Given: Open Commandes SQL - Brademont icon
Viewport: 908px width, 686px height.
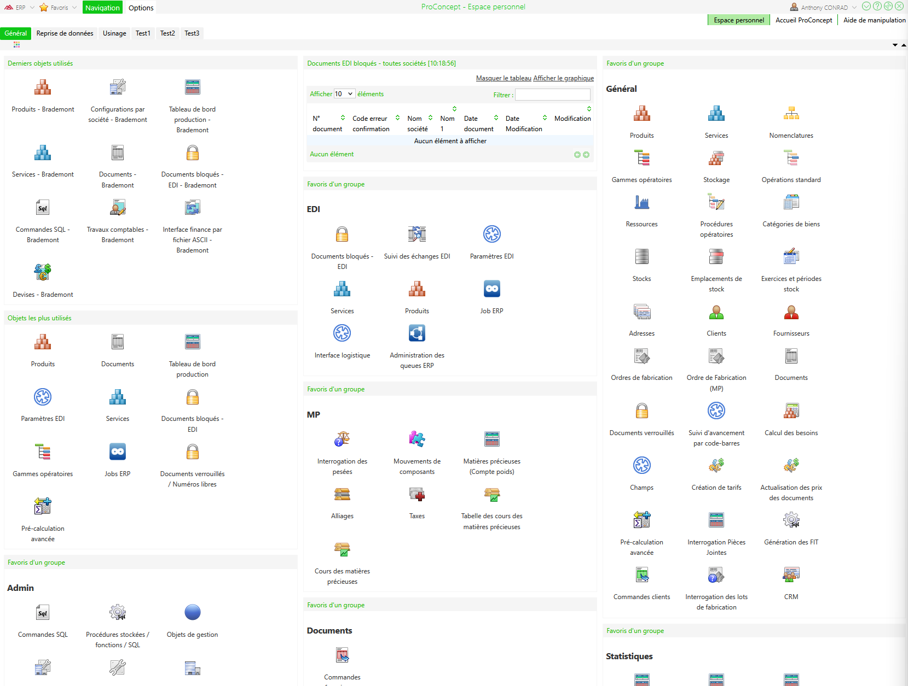Looking at the screenshot, I should (x=43, y=208).
